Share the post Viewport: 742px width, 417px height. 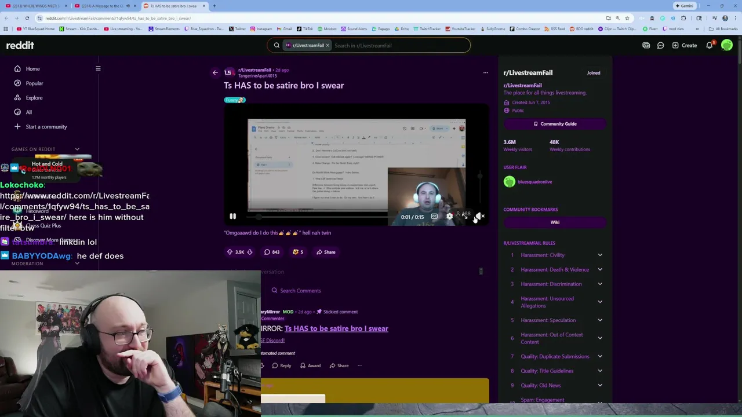point(326,252)
